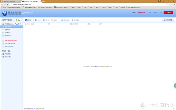The width and height of the screenshot is (176, 110).
Task: Click the Xunlei remote download logo
Action: coord(11,13)
